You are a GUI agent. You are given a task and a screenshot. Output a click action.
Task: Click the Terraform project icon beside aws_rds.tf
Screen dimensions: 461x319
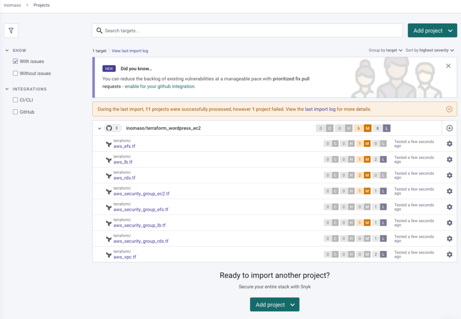pos(108,175)
